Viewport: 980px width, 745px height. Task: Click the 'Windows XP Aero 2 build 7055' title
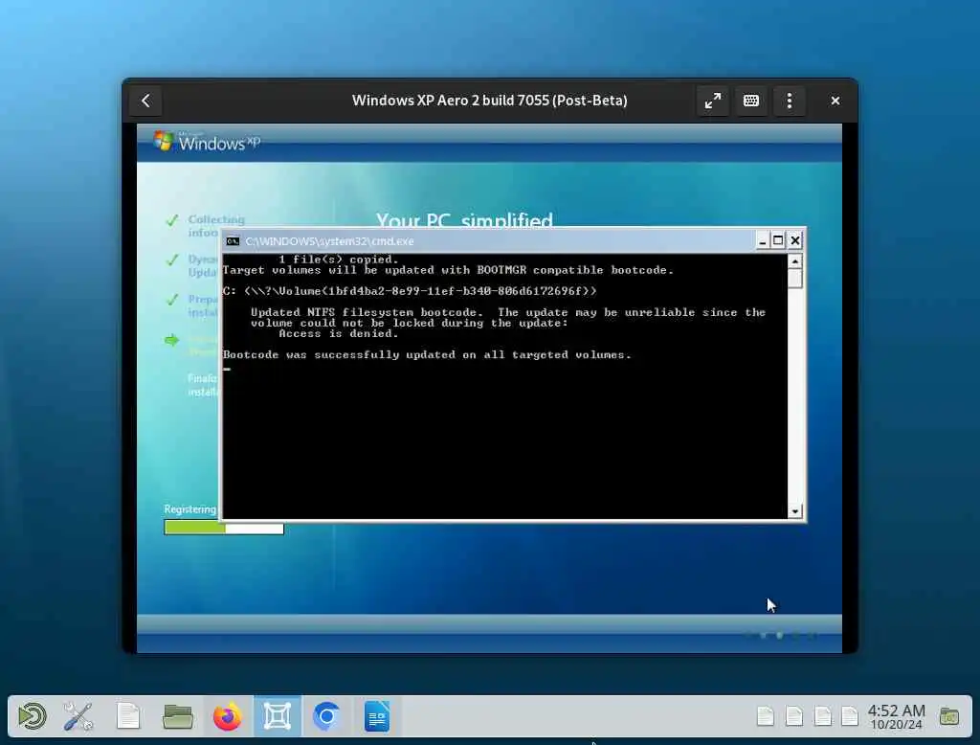click(x=489, y=101)
